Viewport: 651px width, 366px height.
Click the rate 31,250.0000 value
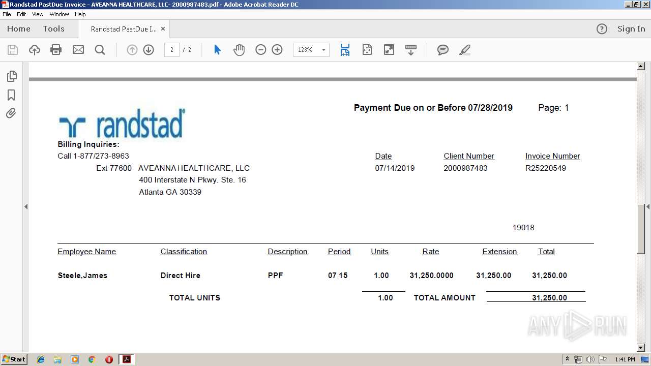pos(431,276)
